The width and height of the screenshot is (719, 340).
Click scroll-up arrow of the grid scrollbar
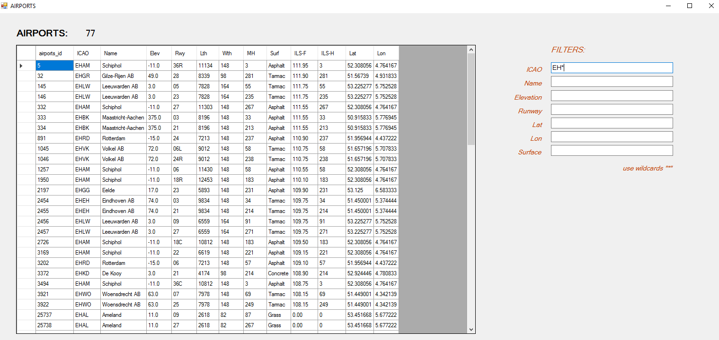click(x=471, y=50)
